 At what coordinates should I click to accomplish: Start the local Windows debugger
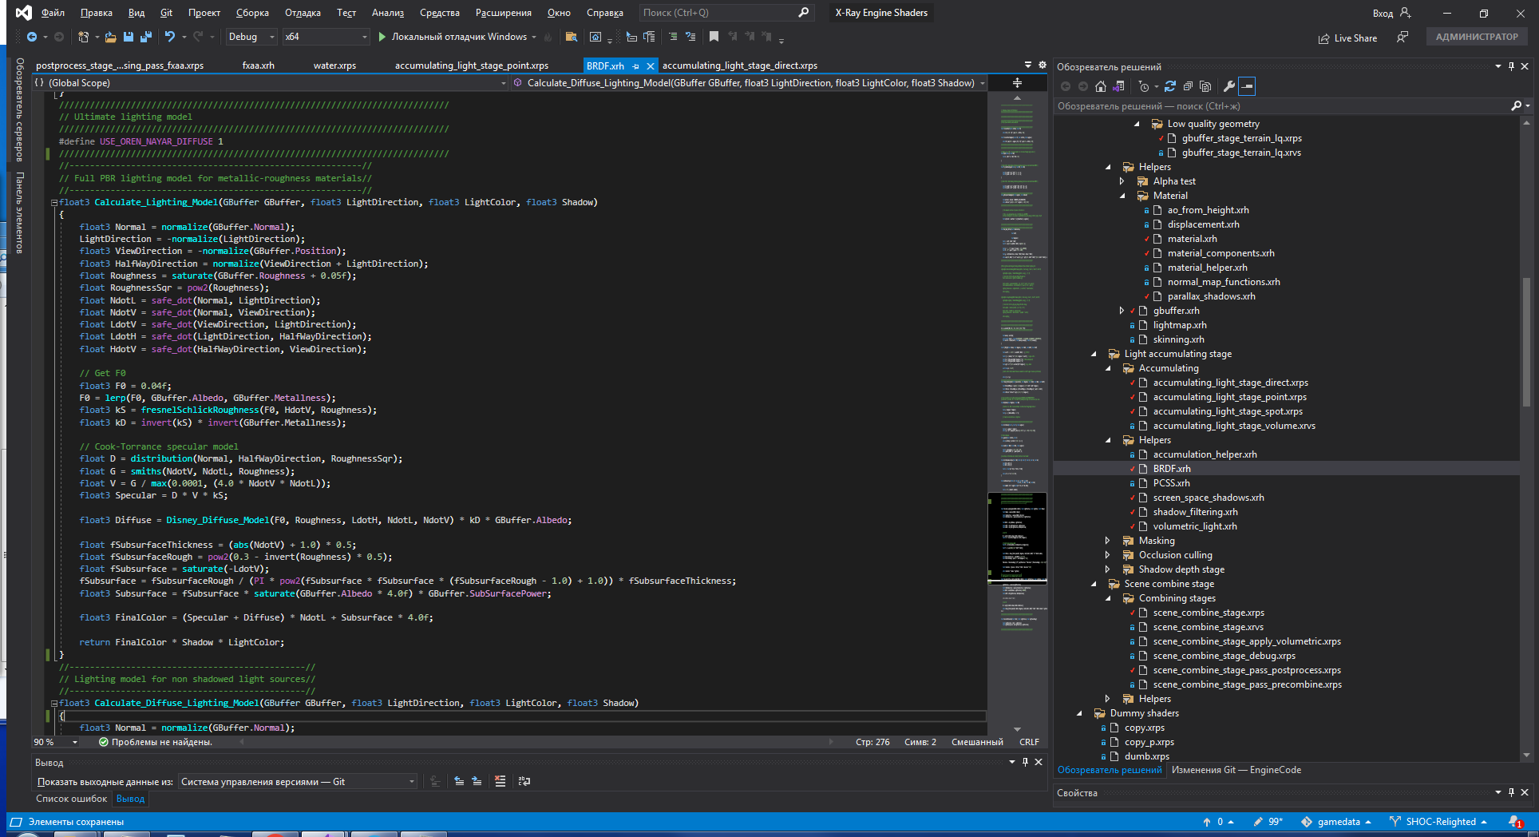[x=453, y=37]
